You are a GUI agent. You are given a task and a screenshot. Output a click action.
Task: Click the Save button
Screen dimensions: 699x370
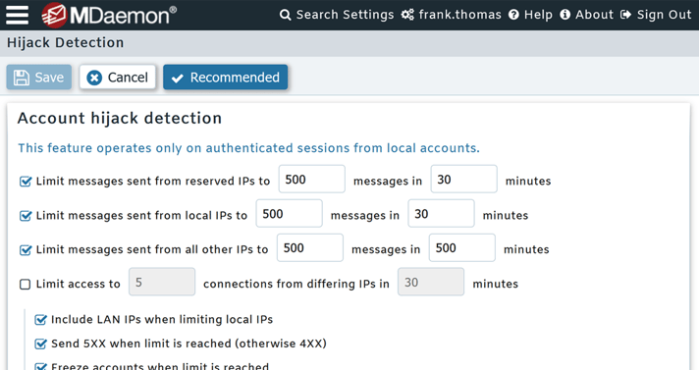(39, 78)
